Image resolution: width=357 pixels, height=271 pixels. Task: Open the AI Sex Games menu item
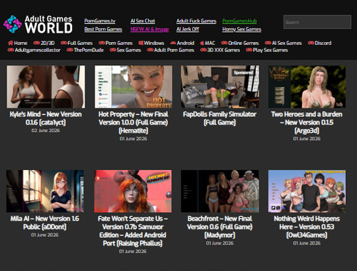[287, 43]
